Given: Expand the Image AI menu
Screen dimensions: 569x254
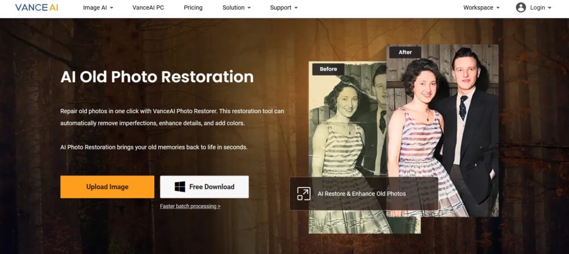Looking at the screenshot, I should tap(98, 8).
